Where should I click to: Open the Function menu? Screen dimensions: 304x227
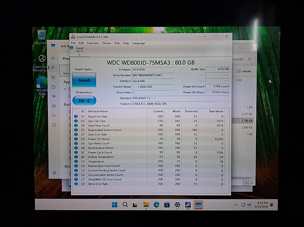tap(93, 43)
